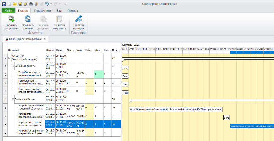Click the Чел... column header
Image resolution: width=274 pixels, height=141 pixels.
(71, 50)
